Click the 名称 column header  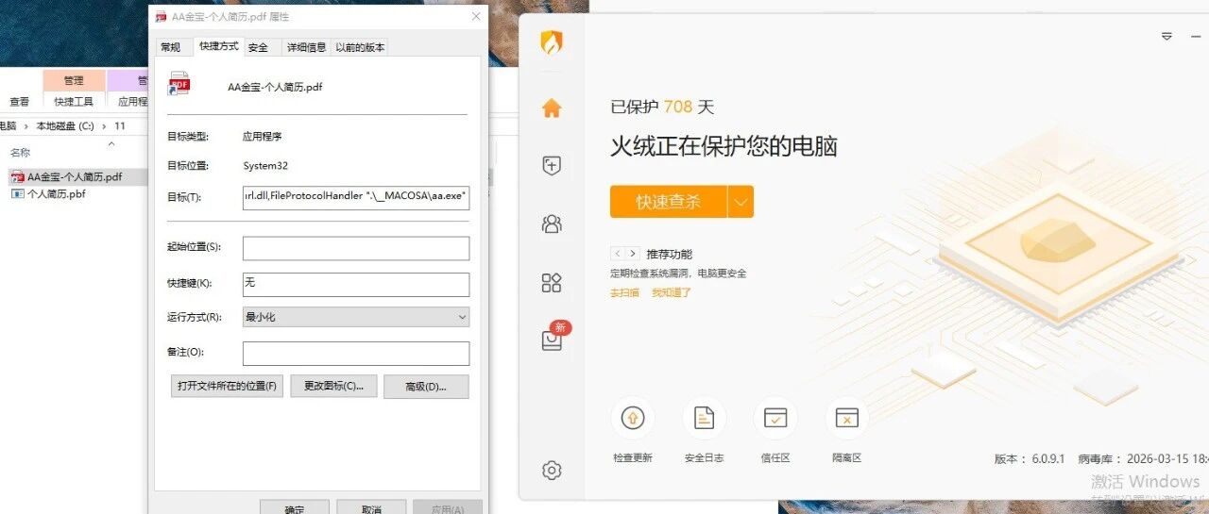tap(20, 153)
